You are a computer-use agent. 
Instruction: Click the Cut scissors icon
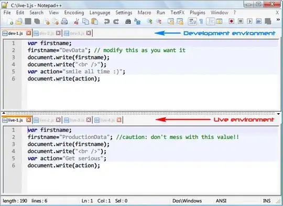click(x=77, y=21)
